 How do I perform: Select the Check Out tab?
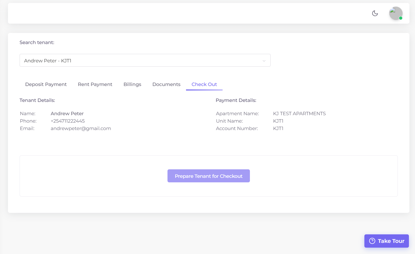point(204,84)
